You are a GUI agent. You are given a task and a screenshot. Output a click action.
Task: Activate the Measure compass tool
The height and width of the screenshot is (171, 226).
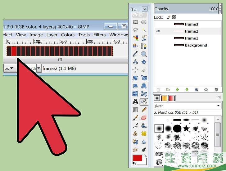[135, 62]
